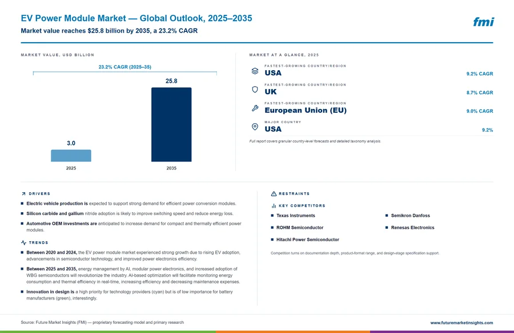
Task: Click the warning triangle icon next to Restraints
Action: pos(274,194)
